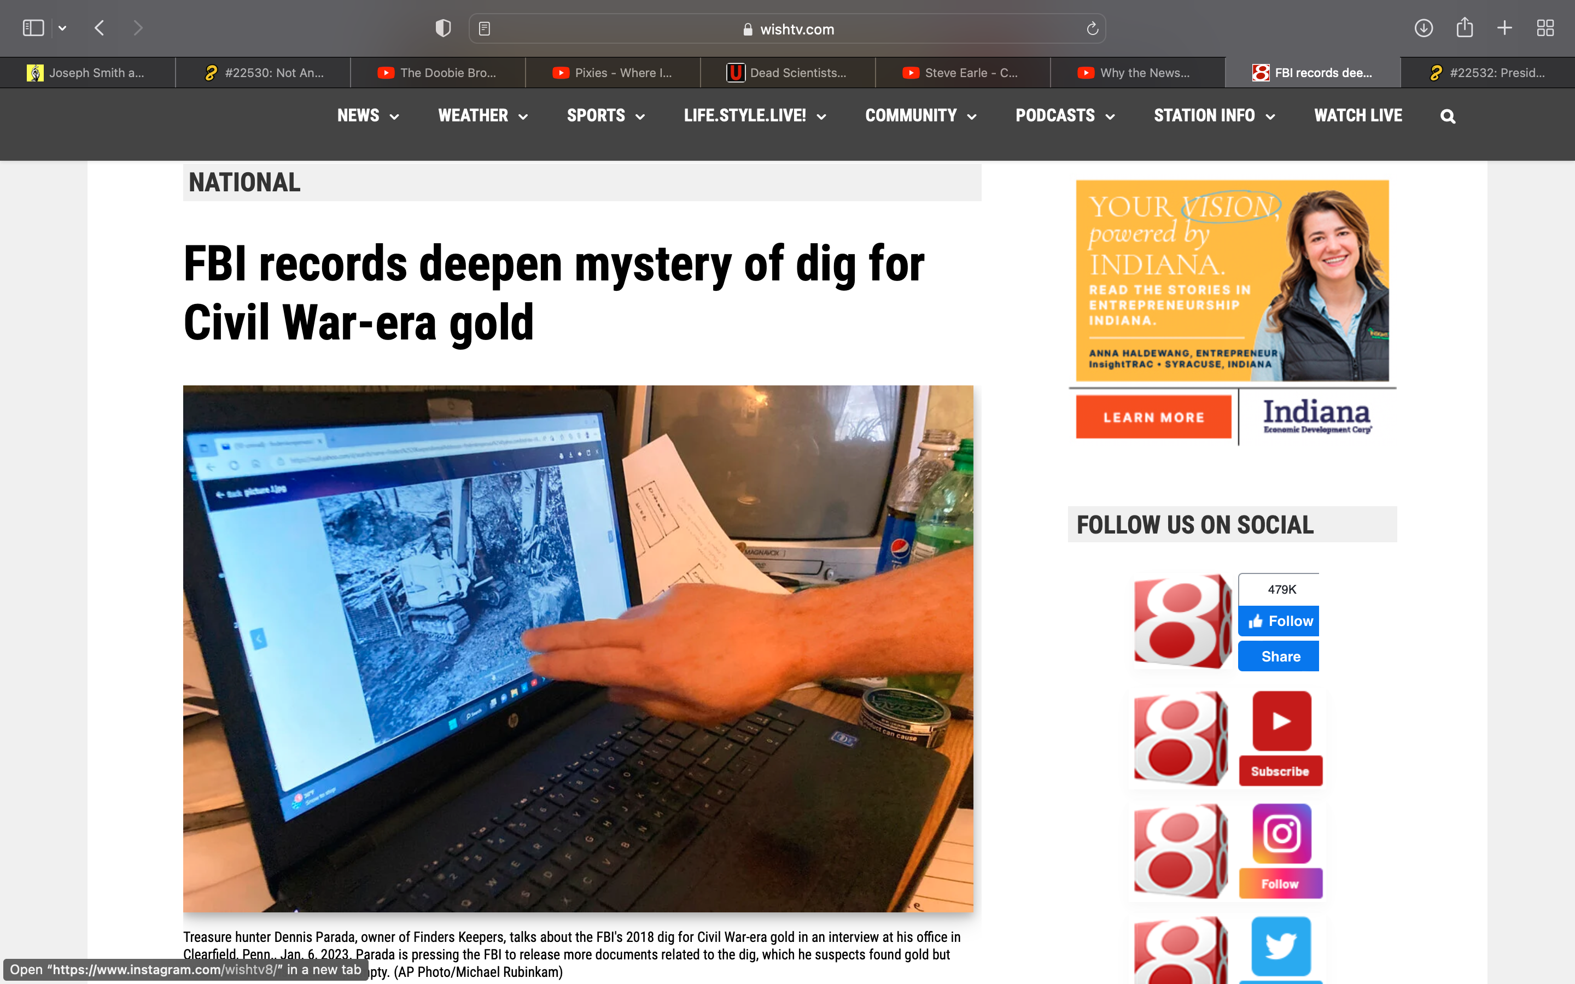Open the Twitter bird icon
1575x984 pixels.
point(1281,946)
